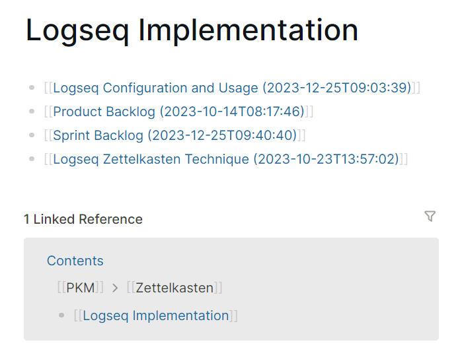Open the Zettelkasten breadcrumb link
The height and width of the screenshot is (363, 460).
pyautogui.click(x=174, y=288)
